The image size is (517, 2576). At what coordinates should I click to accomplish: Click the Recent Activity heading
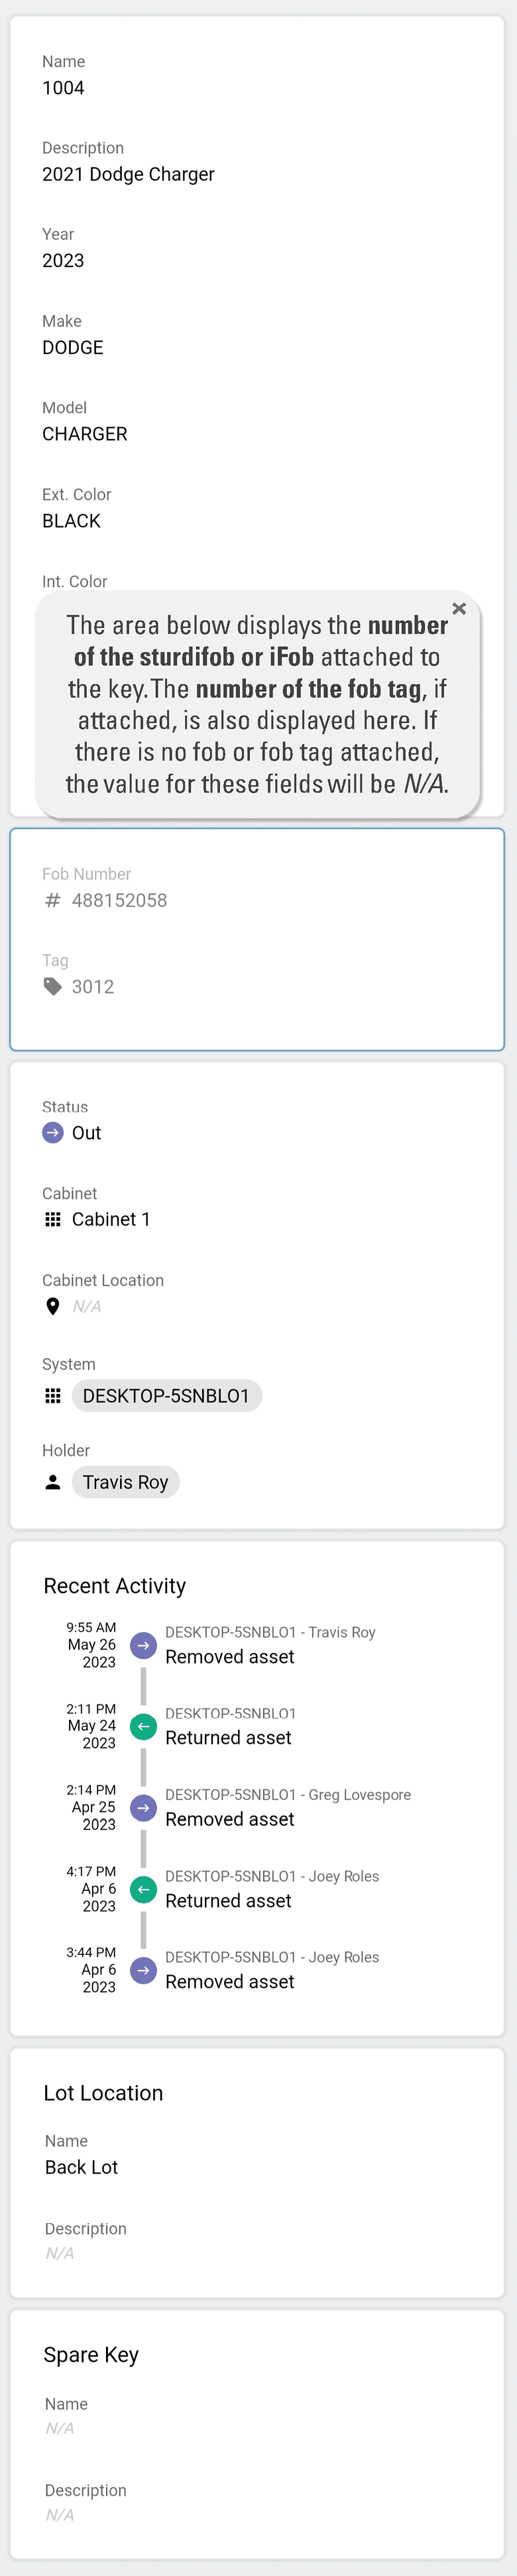tap(115, 1586)
